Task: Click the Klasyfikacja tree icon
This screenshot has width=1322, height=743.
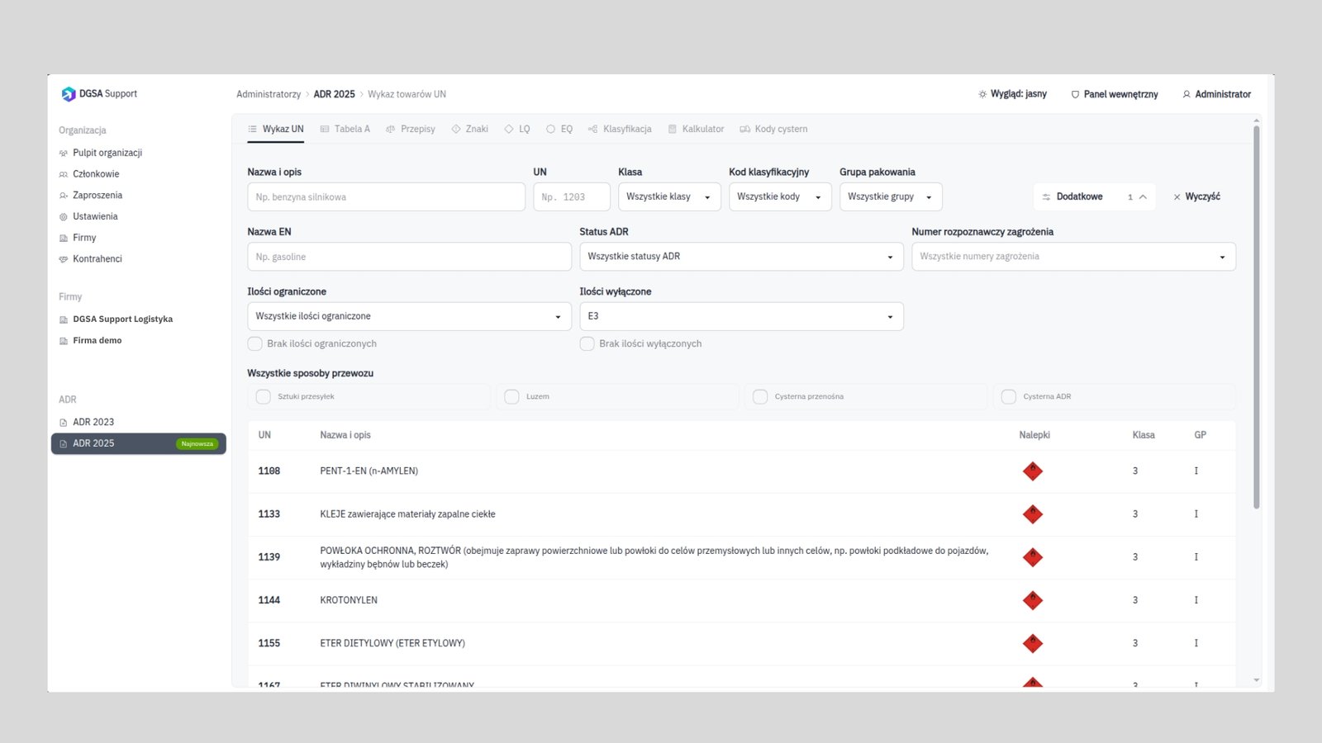Action: (592, 129)
